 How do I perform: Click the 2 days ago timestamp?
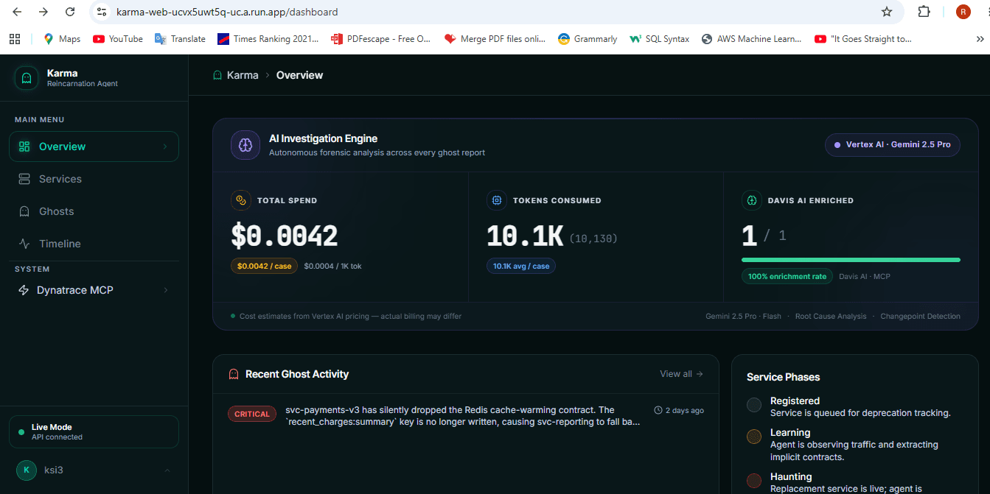(x=685, y=410)
